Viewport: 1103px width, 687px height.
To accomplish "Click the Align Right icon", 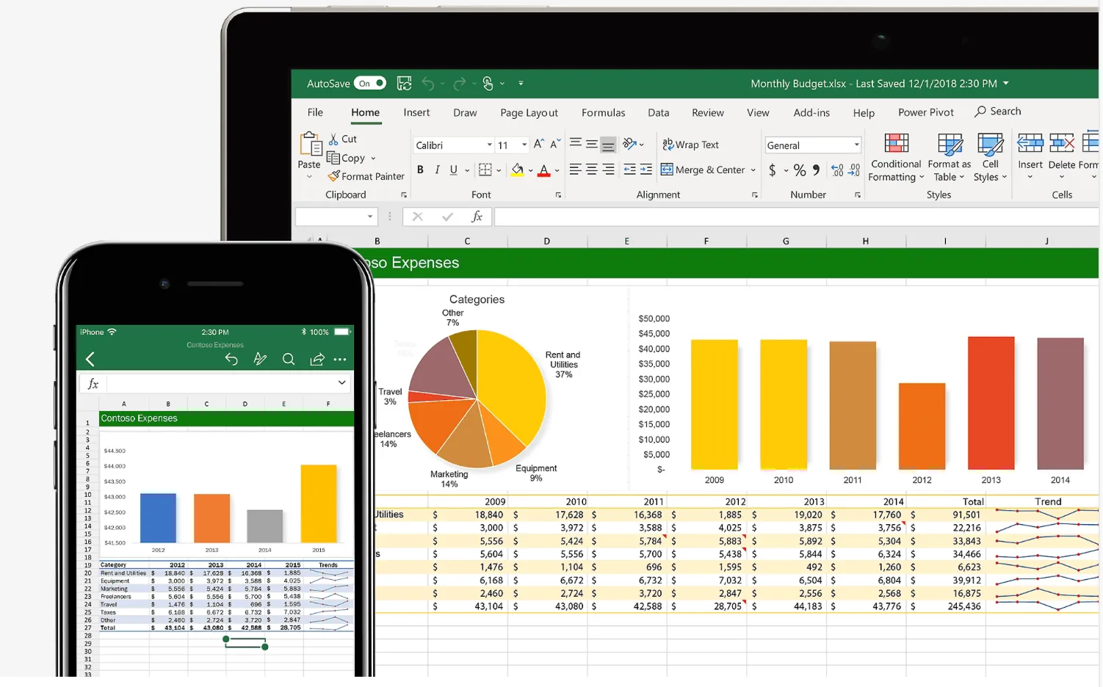I will [608, 170].
